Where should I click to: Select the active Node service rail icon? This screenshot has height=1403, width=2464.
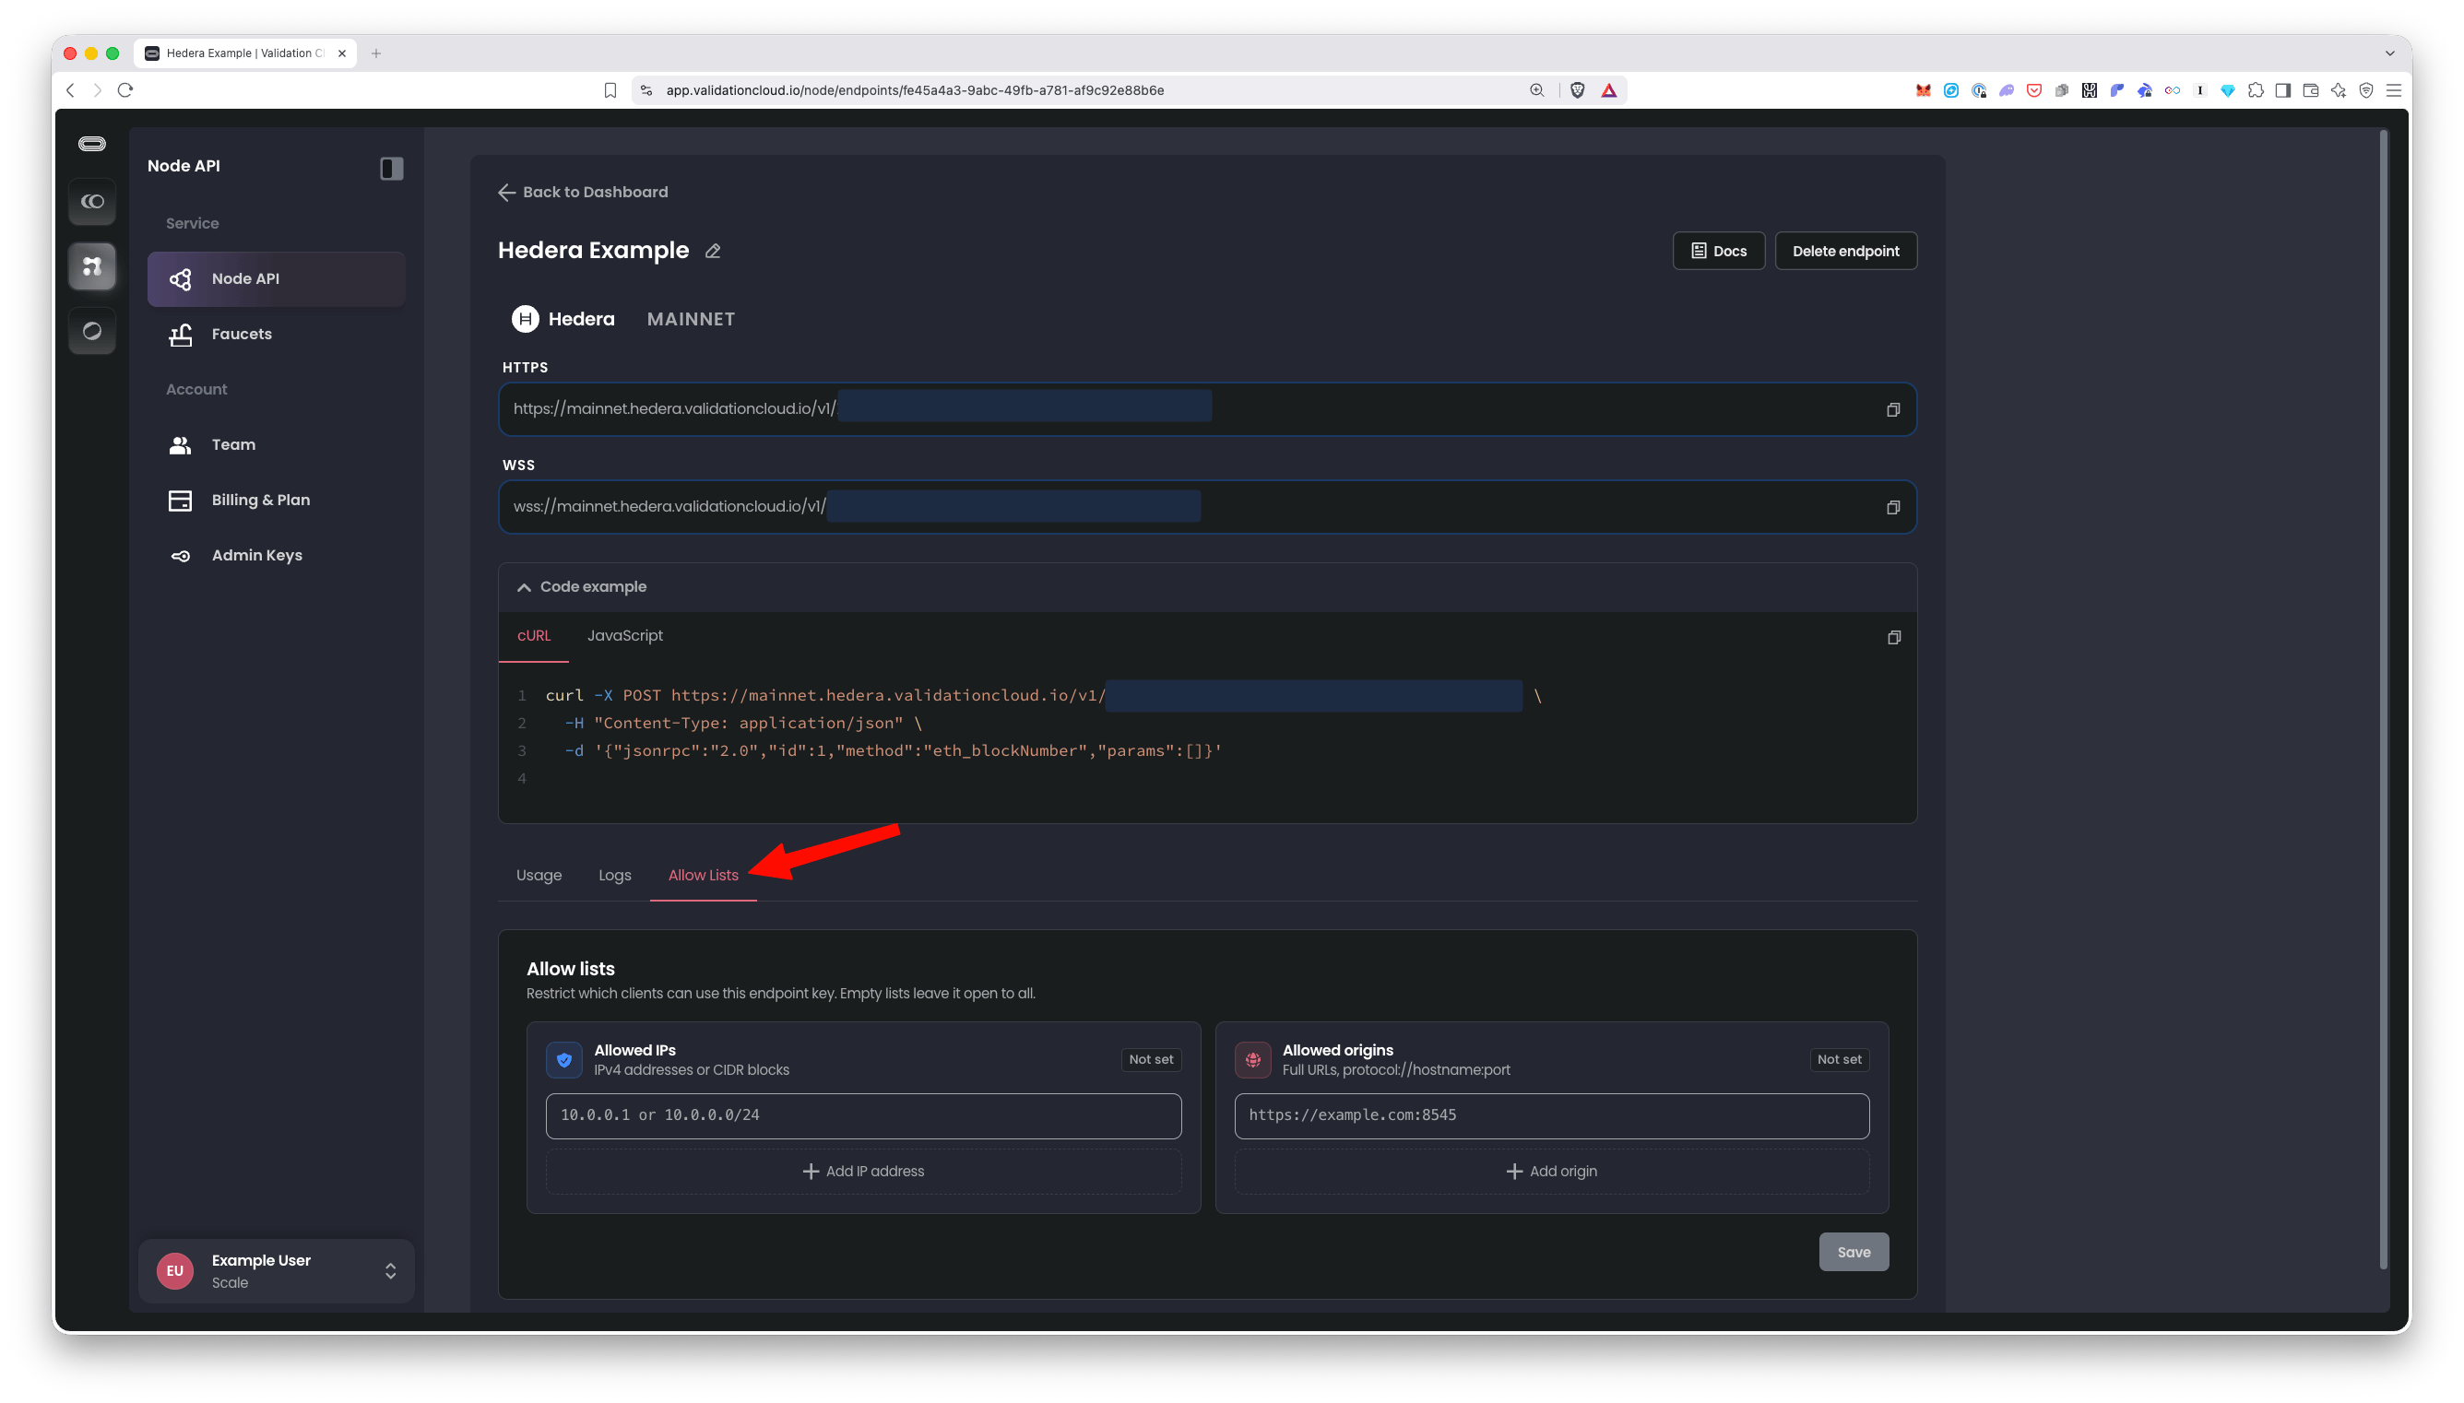92,266
